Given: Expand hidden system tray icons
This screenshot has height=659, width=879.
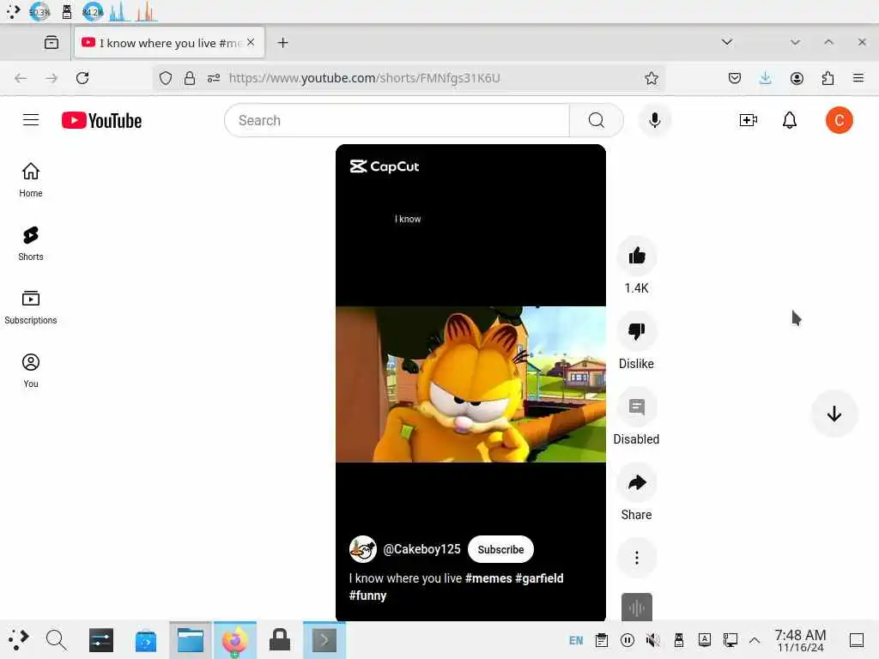Looking at the screenshot, I should click(x=755, y=640).
